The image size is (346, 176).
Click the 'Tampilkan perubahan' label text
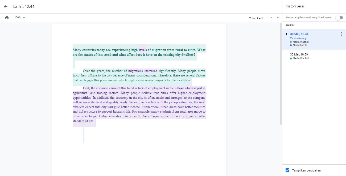click(306, 170)
